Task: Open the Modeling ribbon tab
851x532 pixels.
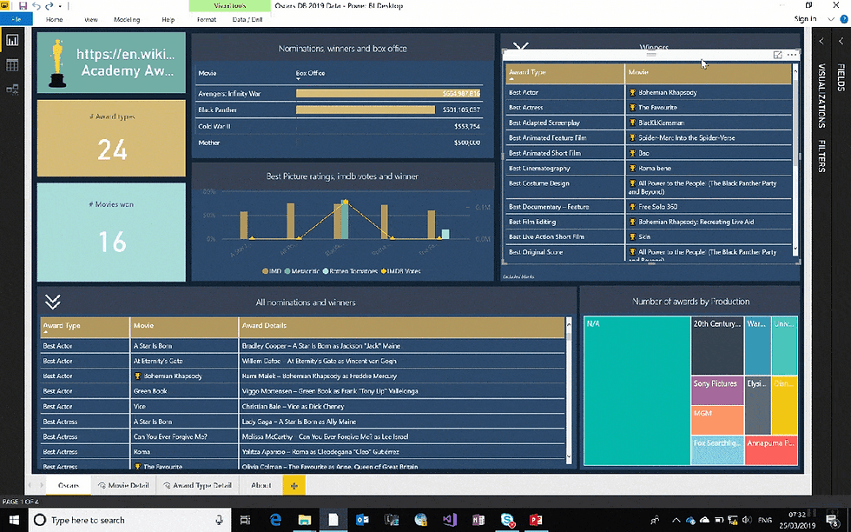Action: pos(128,19)
